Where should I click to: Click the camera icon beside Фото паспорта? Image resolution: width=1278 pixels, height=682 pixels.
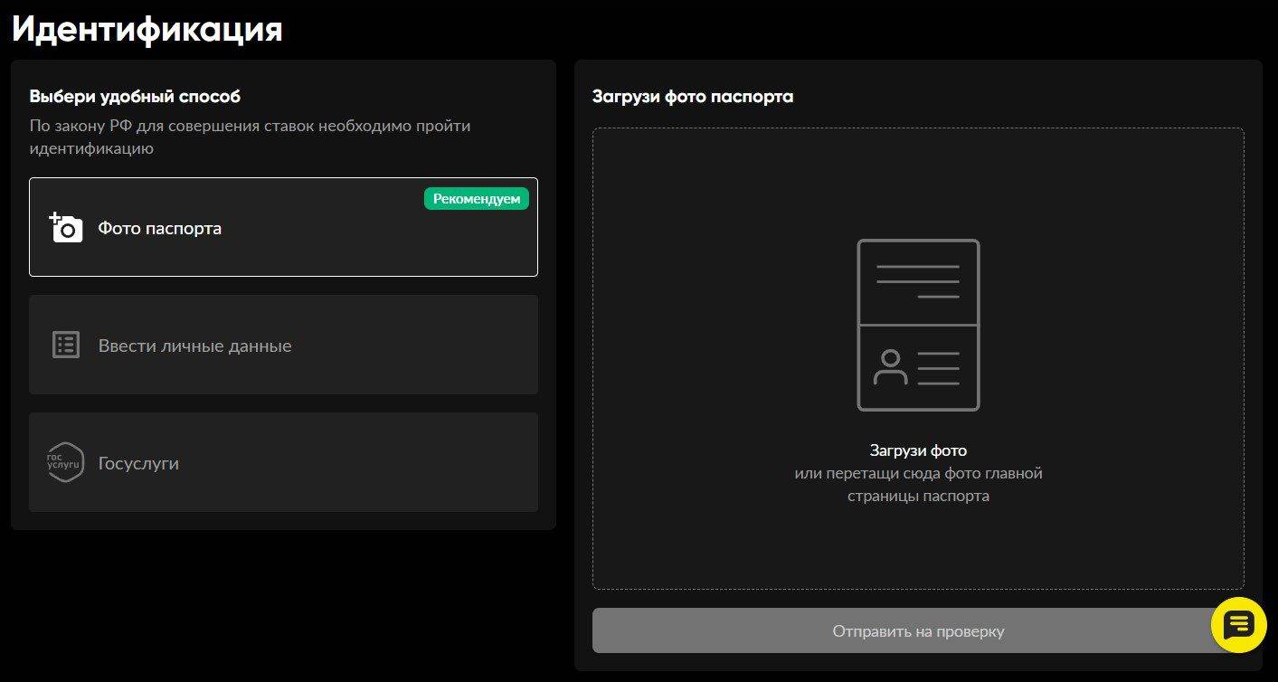65,227
